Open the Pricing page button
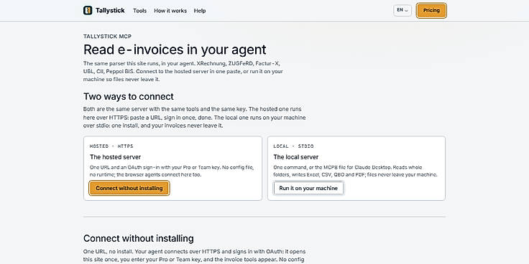The height and width of the screenshot is (264, 529). click(431, 11)
